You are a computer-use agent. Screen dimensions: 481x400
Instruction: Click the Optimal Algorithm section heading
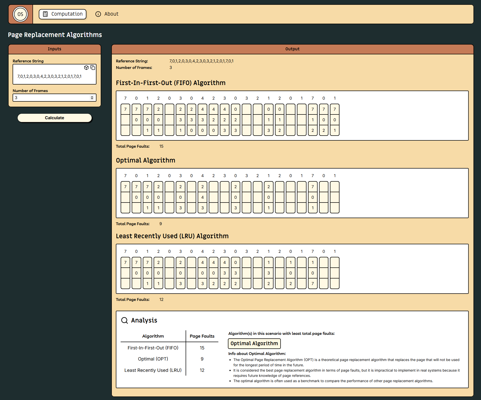click(146, 160)
